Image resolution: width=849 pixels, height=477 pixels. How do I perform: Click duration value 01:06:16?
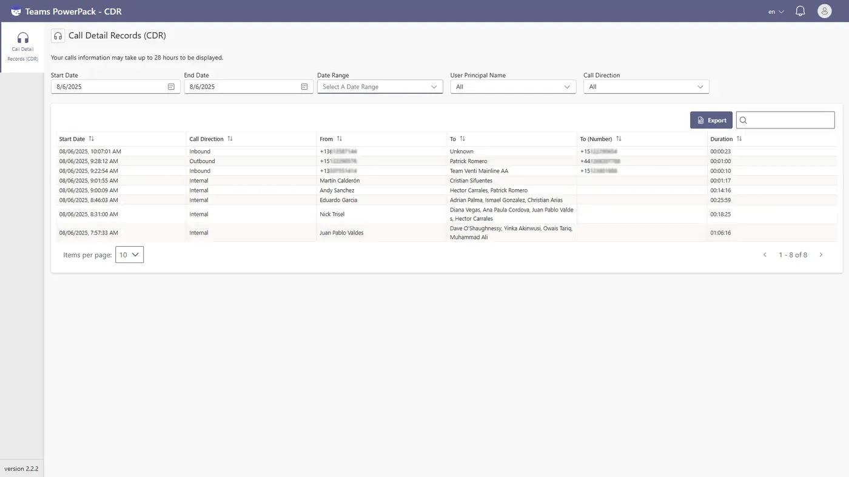(x=720, y=233)
